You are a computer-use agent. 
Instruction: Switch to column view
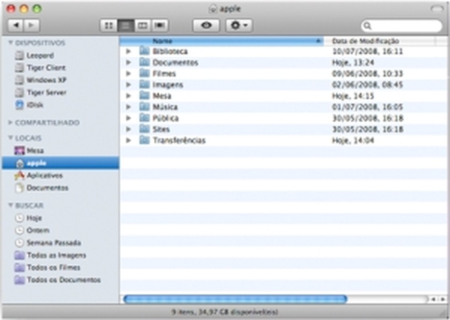143,26
